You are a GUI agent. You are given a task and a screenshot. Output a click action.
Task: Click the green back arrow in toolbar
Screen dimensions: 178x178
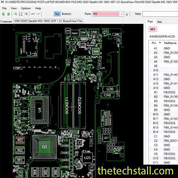pos(33,14)
